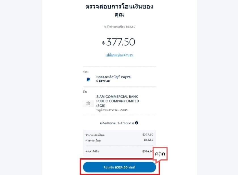
Task: Select the Siam Commercial Bank destination name
Action: pos(118,101)
